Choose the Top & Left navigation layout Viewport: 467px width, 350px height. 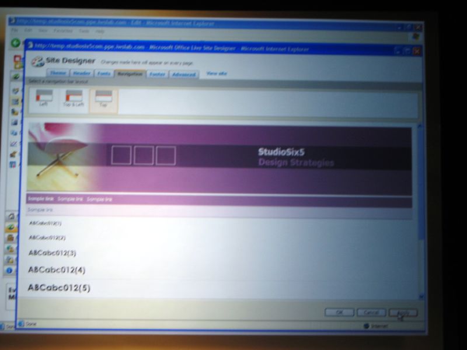click(74, 98)
